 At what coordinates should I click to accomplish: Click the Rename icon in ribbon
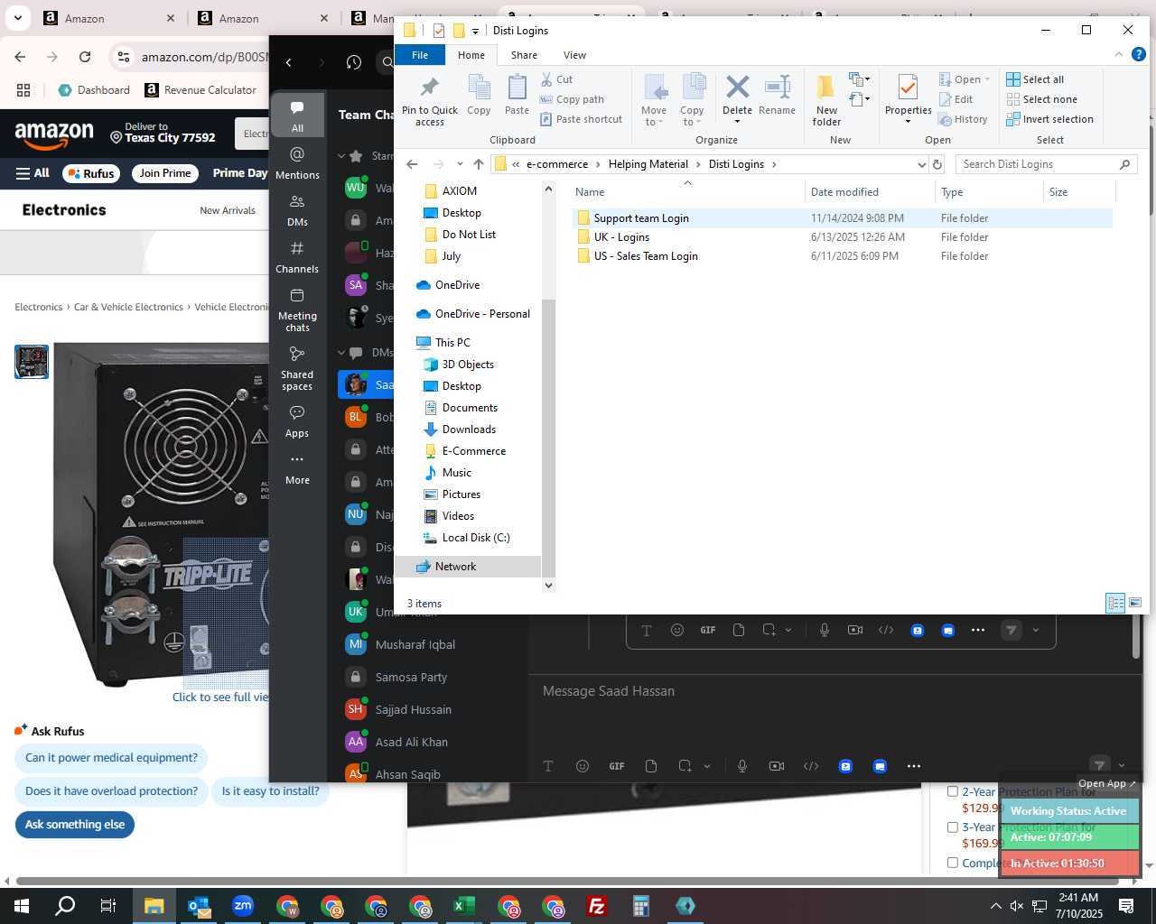777,96
